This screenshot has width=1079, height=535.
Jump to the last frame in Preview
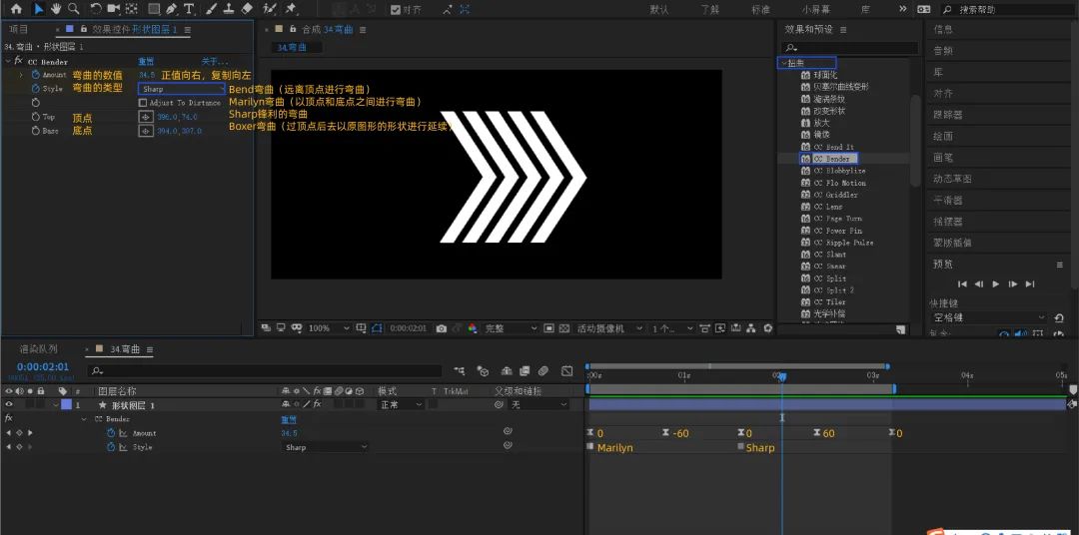pos(1029,284)
